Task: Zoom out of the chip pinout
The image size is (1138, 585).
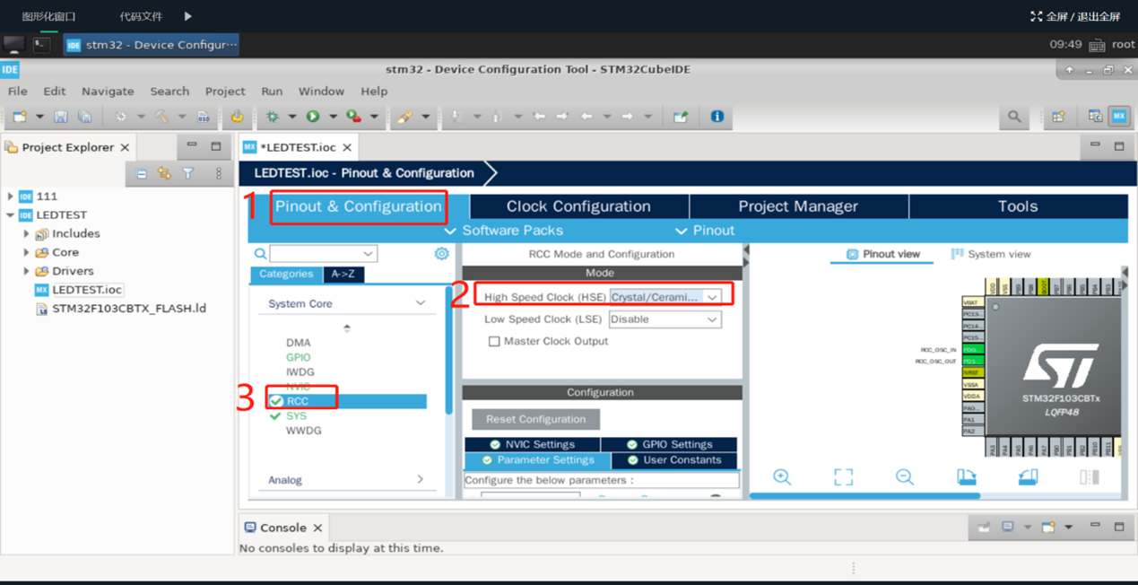Action: [904, 477]
